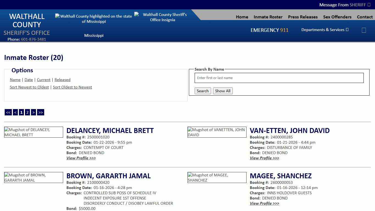Open the mugshot of VANETTEN, JOHN DAVID
The height and width of the screenshot is (211, 375).
(x=217, y=132)
